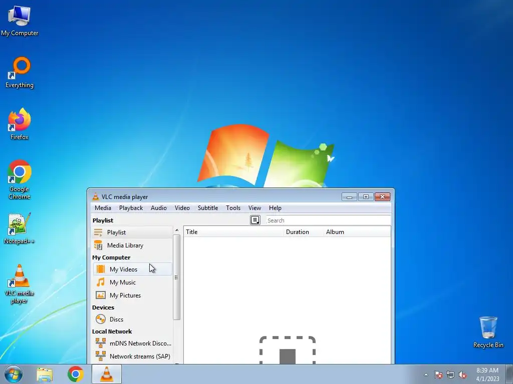
Task: Click the Media Library icon
Action: coord(98,245)
